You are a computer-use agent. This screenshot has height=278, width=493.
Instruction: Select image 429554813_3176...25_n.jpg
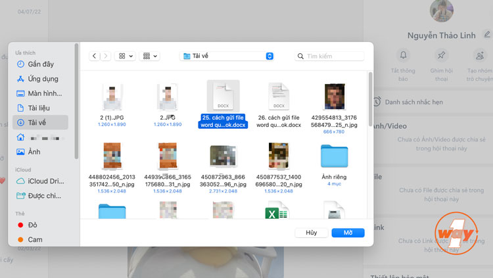point(334,108)
